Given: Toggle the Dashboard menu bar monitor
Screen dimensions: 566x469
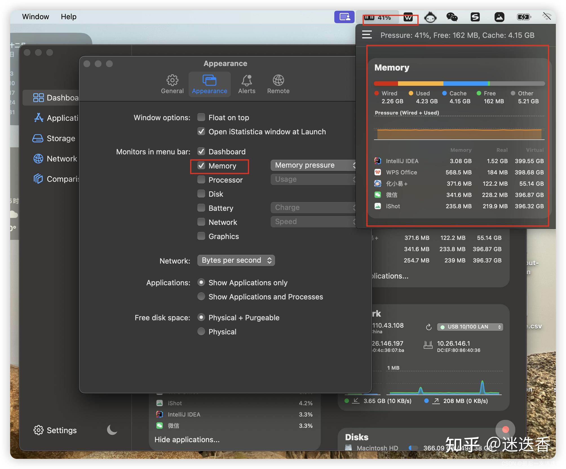Looking at the screenshot, I should coord(201,152).
